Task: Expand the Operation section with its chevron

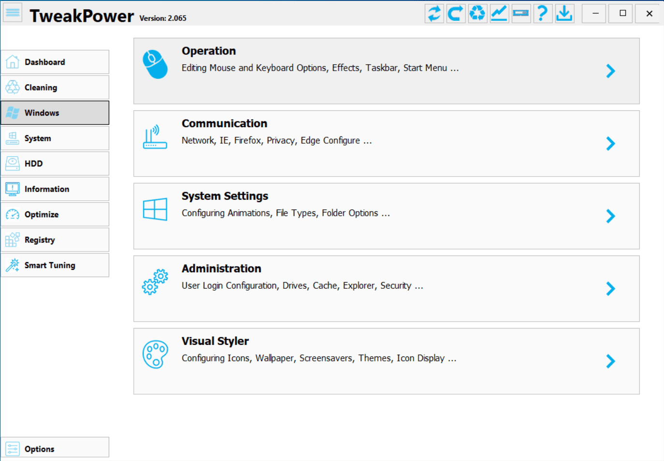Action: point(611,71)
